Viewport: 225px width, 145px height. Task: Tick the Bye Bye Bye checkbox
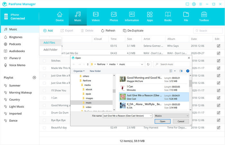point(44,120)
